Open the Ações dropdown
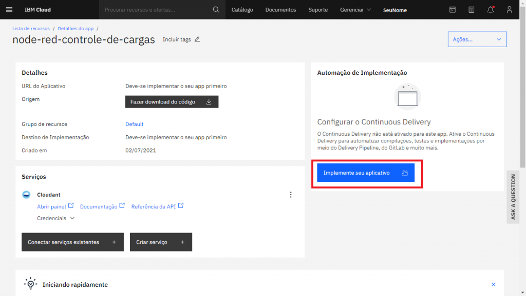The image size is (526, 296). (x=477, y=39)
